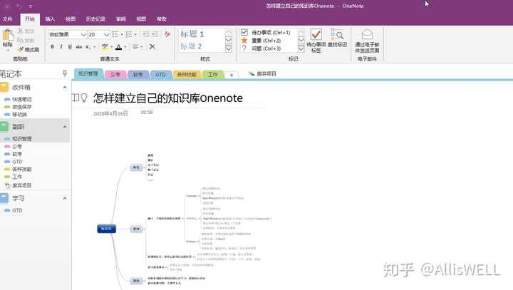Open font color dropdown arrow
Image resolution: width=513 pixels, height=290 pixels.
[125, 47]
